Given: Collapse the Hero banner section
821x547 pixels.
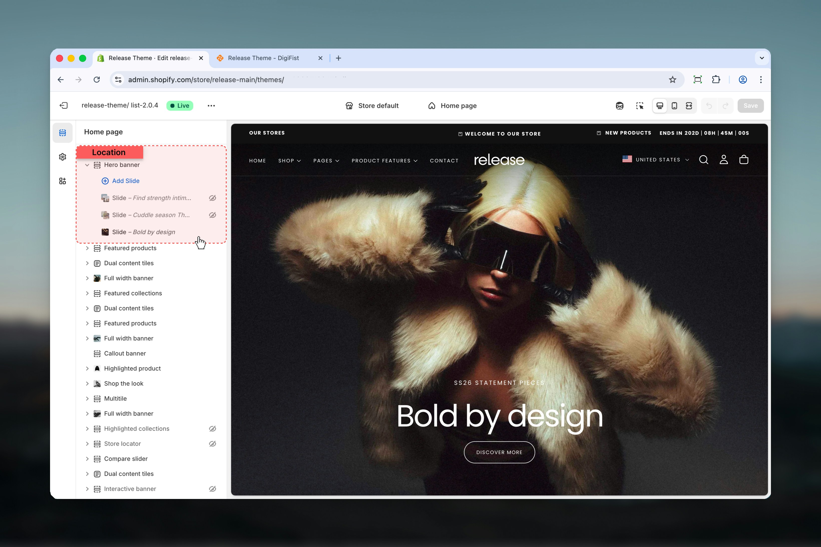Looking at the screenshot, I should point(87,165).
